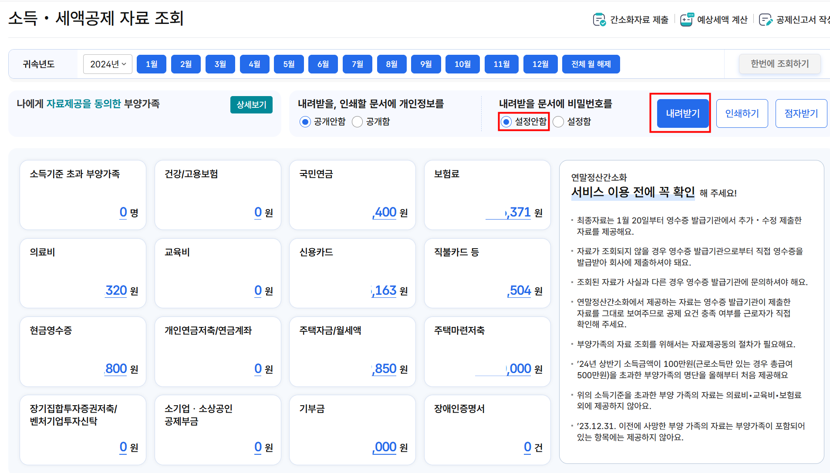Click the 예상세액 계산 text link

(x=722, y=20)
